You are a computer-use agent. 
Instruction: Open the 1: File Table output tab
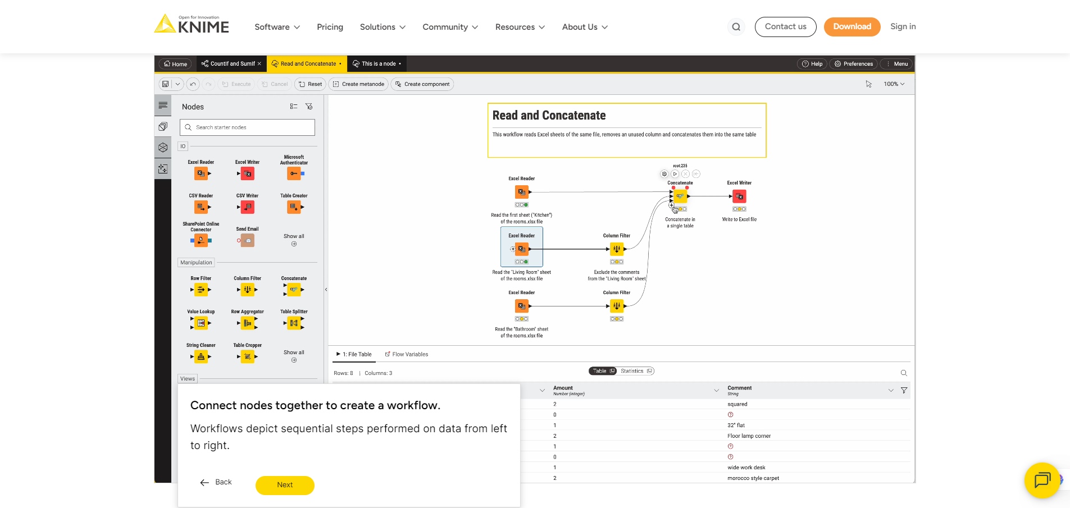354,354
